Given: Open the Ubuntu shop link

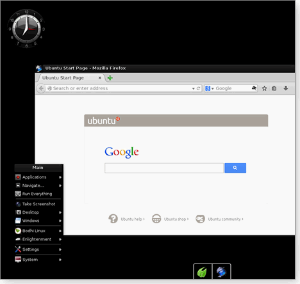Looking at the screenshot, I should click(x=176, y=219).
